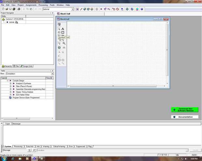Click the blue Help icon in toolbar
Viewport: 202px width, 161px height.
(142, 9)
